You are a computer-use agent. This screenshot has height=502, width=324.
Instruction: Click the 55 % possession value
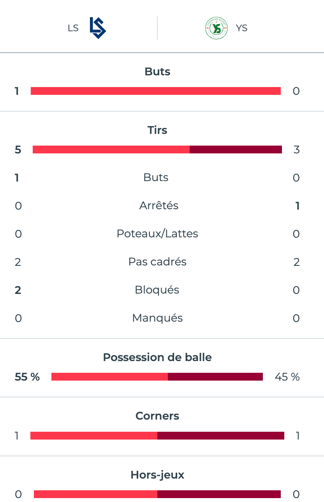(x=27, y=377)
